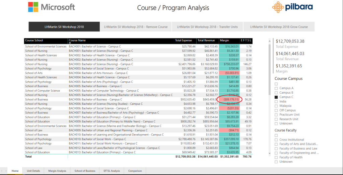Open the School of Business tab
The image size is (343, 175).
pyautogui.click(x=85, y=171)
